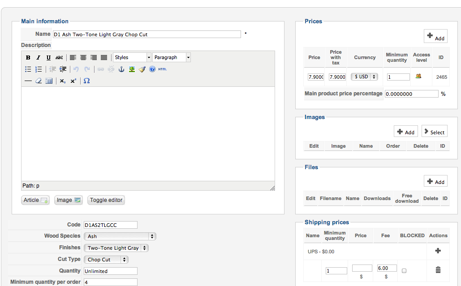Click the Toggle editor button
Viewport: 461px width, 286px height.
(x=106, y=200)
